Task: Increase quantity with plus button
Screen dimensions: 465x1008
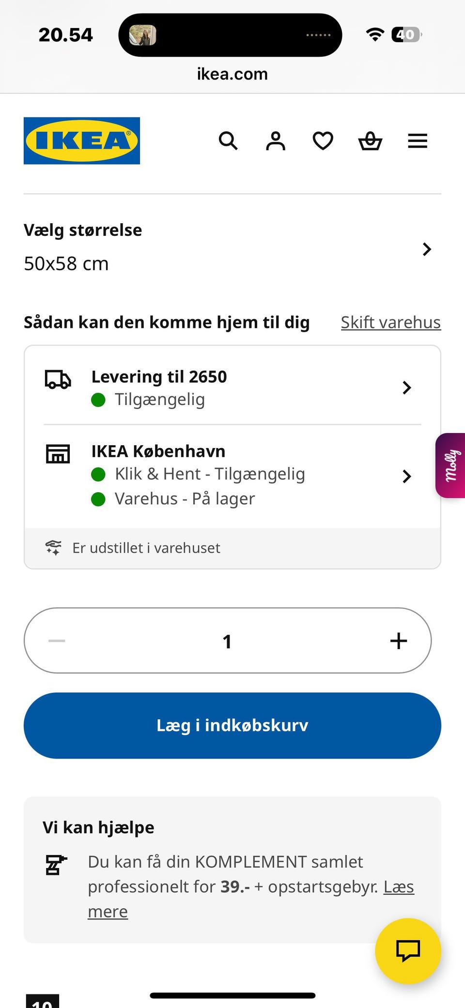Action: 399,641
